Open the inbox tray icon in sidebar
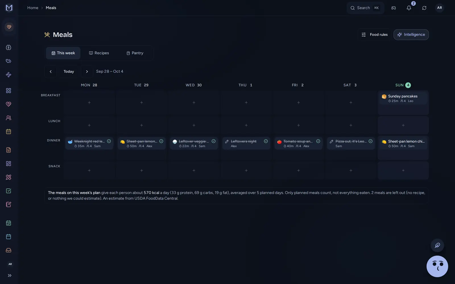The height and width of the screenshot is (284, 455). point(9,250)
